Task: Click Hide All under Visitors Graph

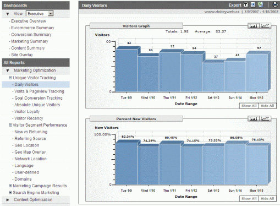Action: [267, 106]
